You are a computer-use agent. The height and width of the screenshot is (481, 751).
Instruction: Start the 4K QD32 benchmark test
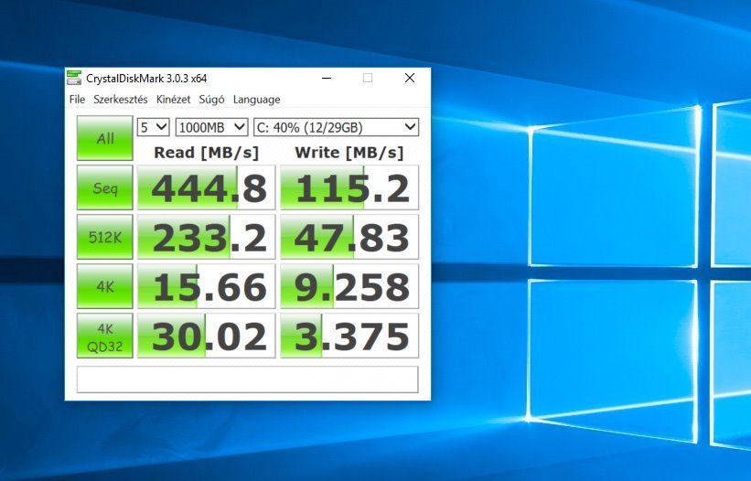click(x=105, y=336)
